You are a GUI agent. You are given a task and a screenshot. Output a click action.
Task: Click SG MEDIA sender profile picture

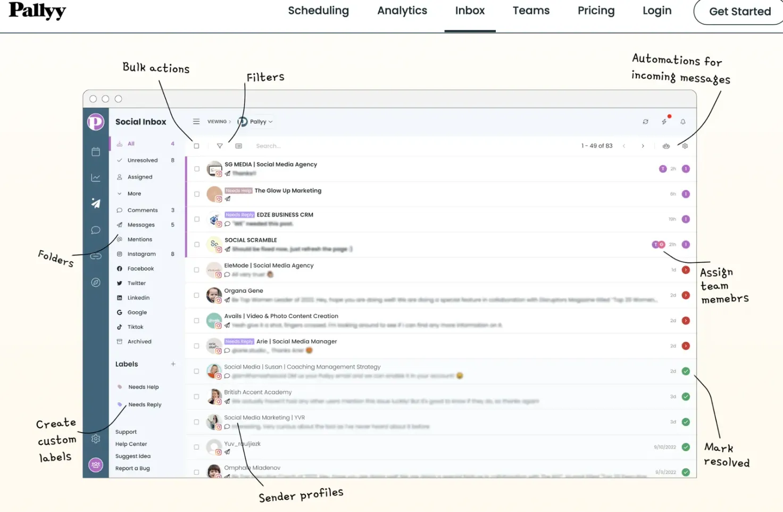[x=214, y=169]
